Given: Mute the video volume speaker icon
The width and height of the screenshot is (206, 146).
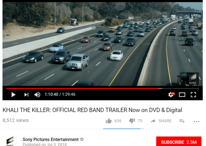Looking at the screenshot, I should click(x=37, y=95).
